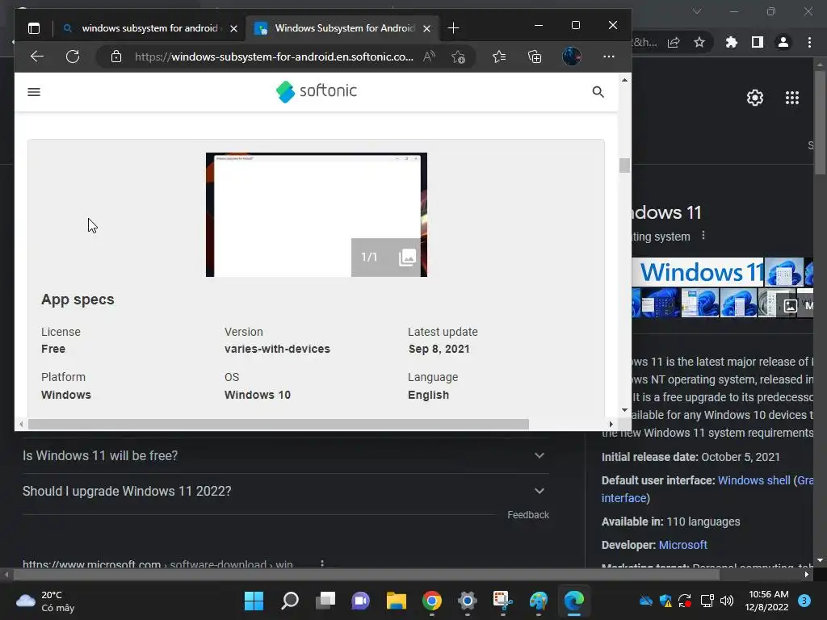Open the Edge profile avatar
Image resolution: width=827 pixels, height=620 pixels.
click(572, 57)
